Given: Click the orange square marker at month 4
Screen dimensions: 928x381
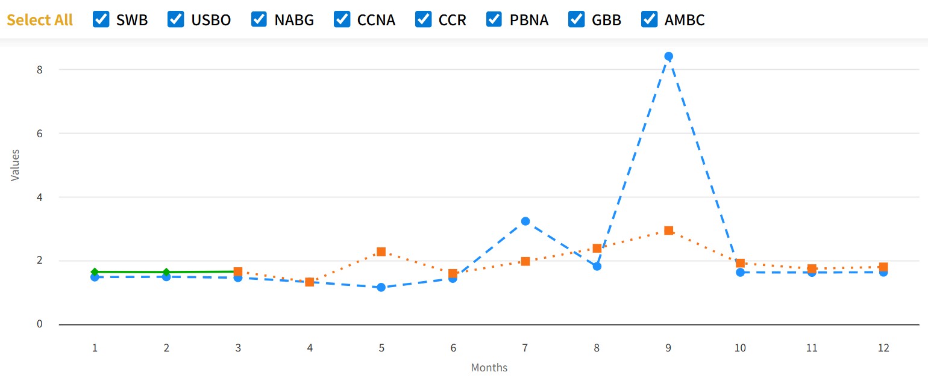Looking at the screenshot, I should coord(309,282).
